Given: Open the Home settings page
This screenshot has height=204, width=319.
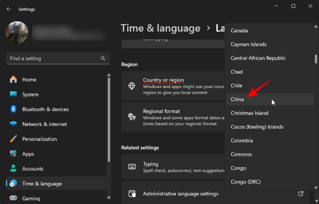Looking at the screenshot, I should pyautogui.click(x=29, y=80).
